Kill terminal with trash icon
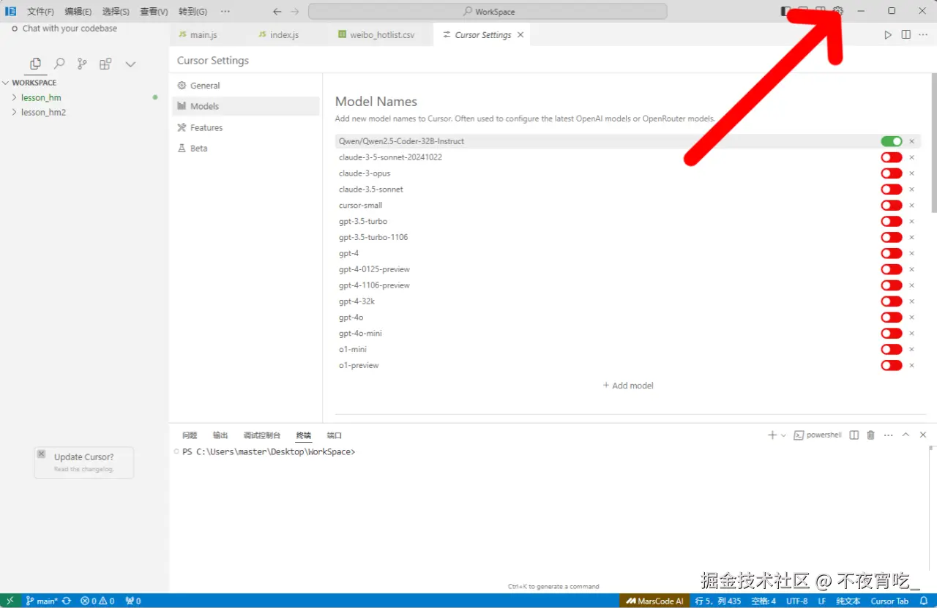This screenshot has width=937, height=608. tap(870, 435)
